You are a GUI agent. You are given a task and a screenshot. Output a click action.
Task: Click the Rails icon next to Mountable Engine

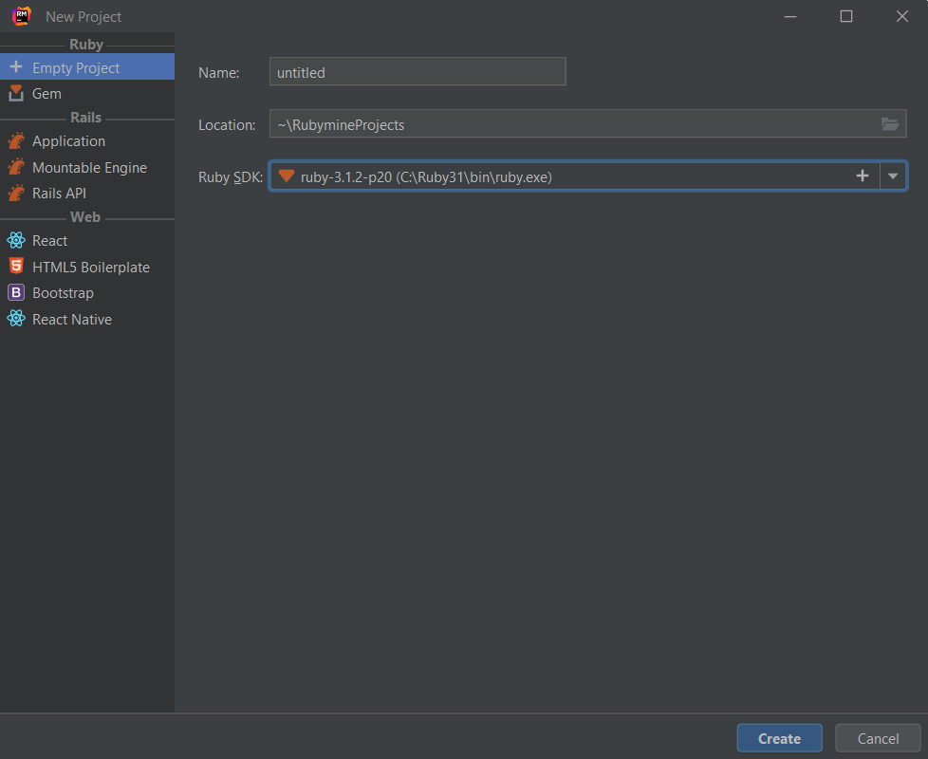(16, 167)
